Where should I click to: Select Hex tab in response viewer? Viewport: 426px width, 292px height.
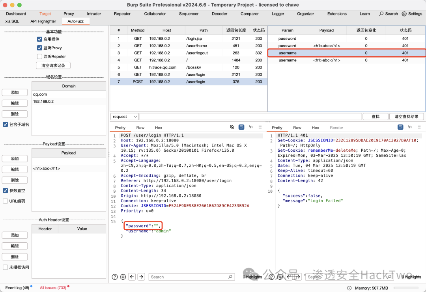(315, 128)
